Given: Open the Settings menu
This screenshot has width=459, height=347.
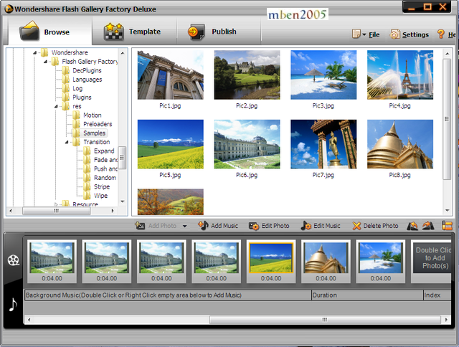Looking at the screenshot, I should point(415,35).
